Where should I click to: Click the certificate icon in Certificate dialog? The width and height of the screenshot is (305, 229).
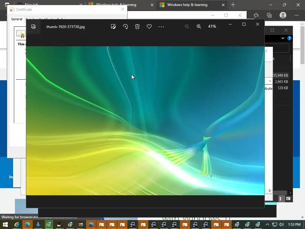click(21, 34)
